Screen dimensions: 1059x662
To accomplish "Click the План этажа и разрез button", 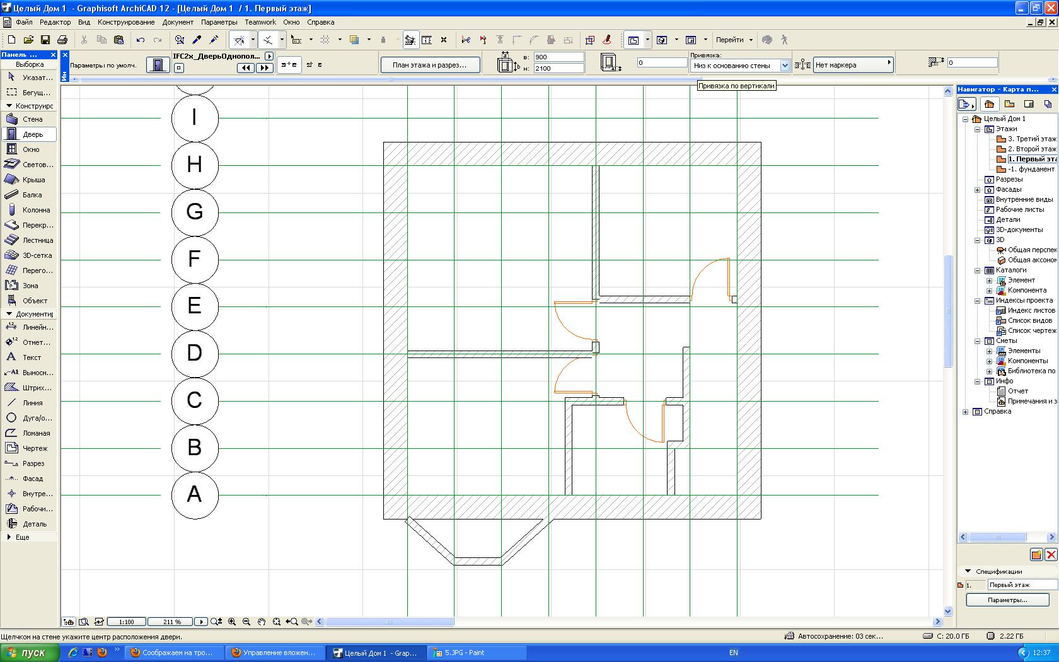I will point(430,64).
